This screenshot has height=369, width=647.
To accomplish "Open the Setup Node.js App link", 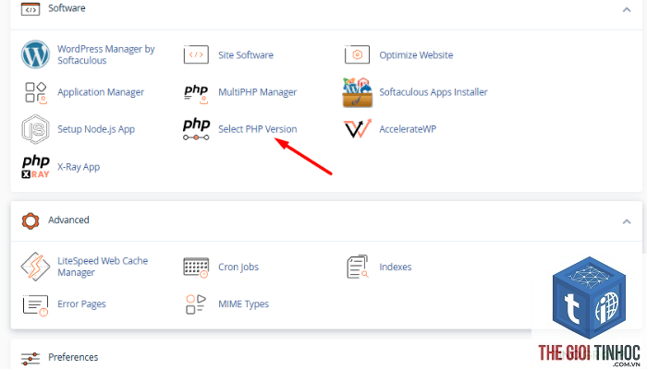I will (96, 129).
